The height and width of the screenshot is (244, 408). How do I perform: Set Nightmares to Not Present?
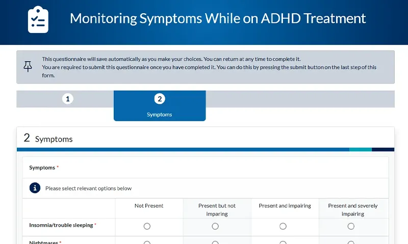click(x=147, y=242)
